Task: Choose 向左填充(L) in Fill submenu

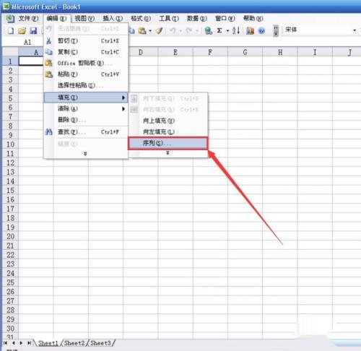Action: point(168,131)
